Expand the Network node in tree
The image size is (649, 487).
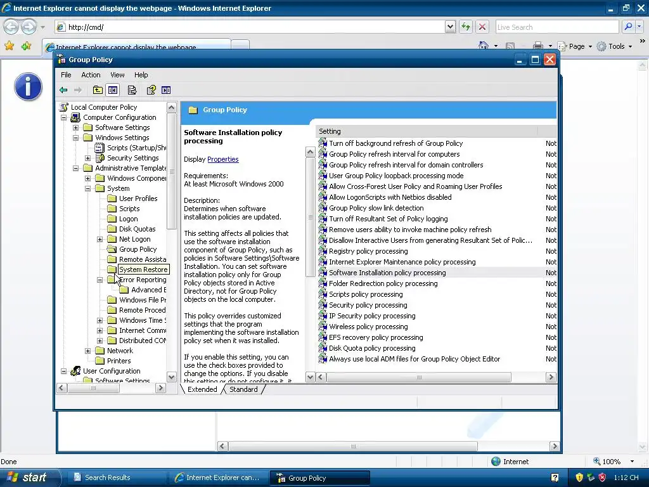click(87, 351)
